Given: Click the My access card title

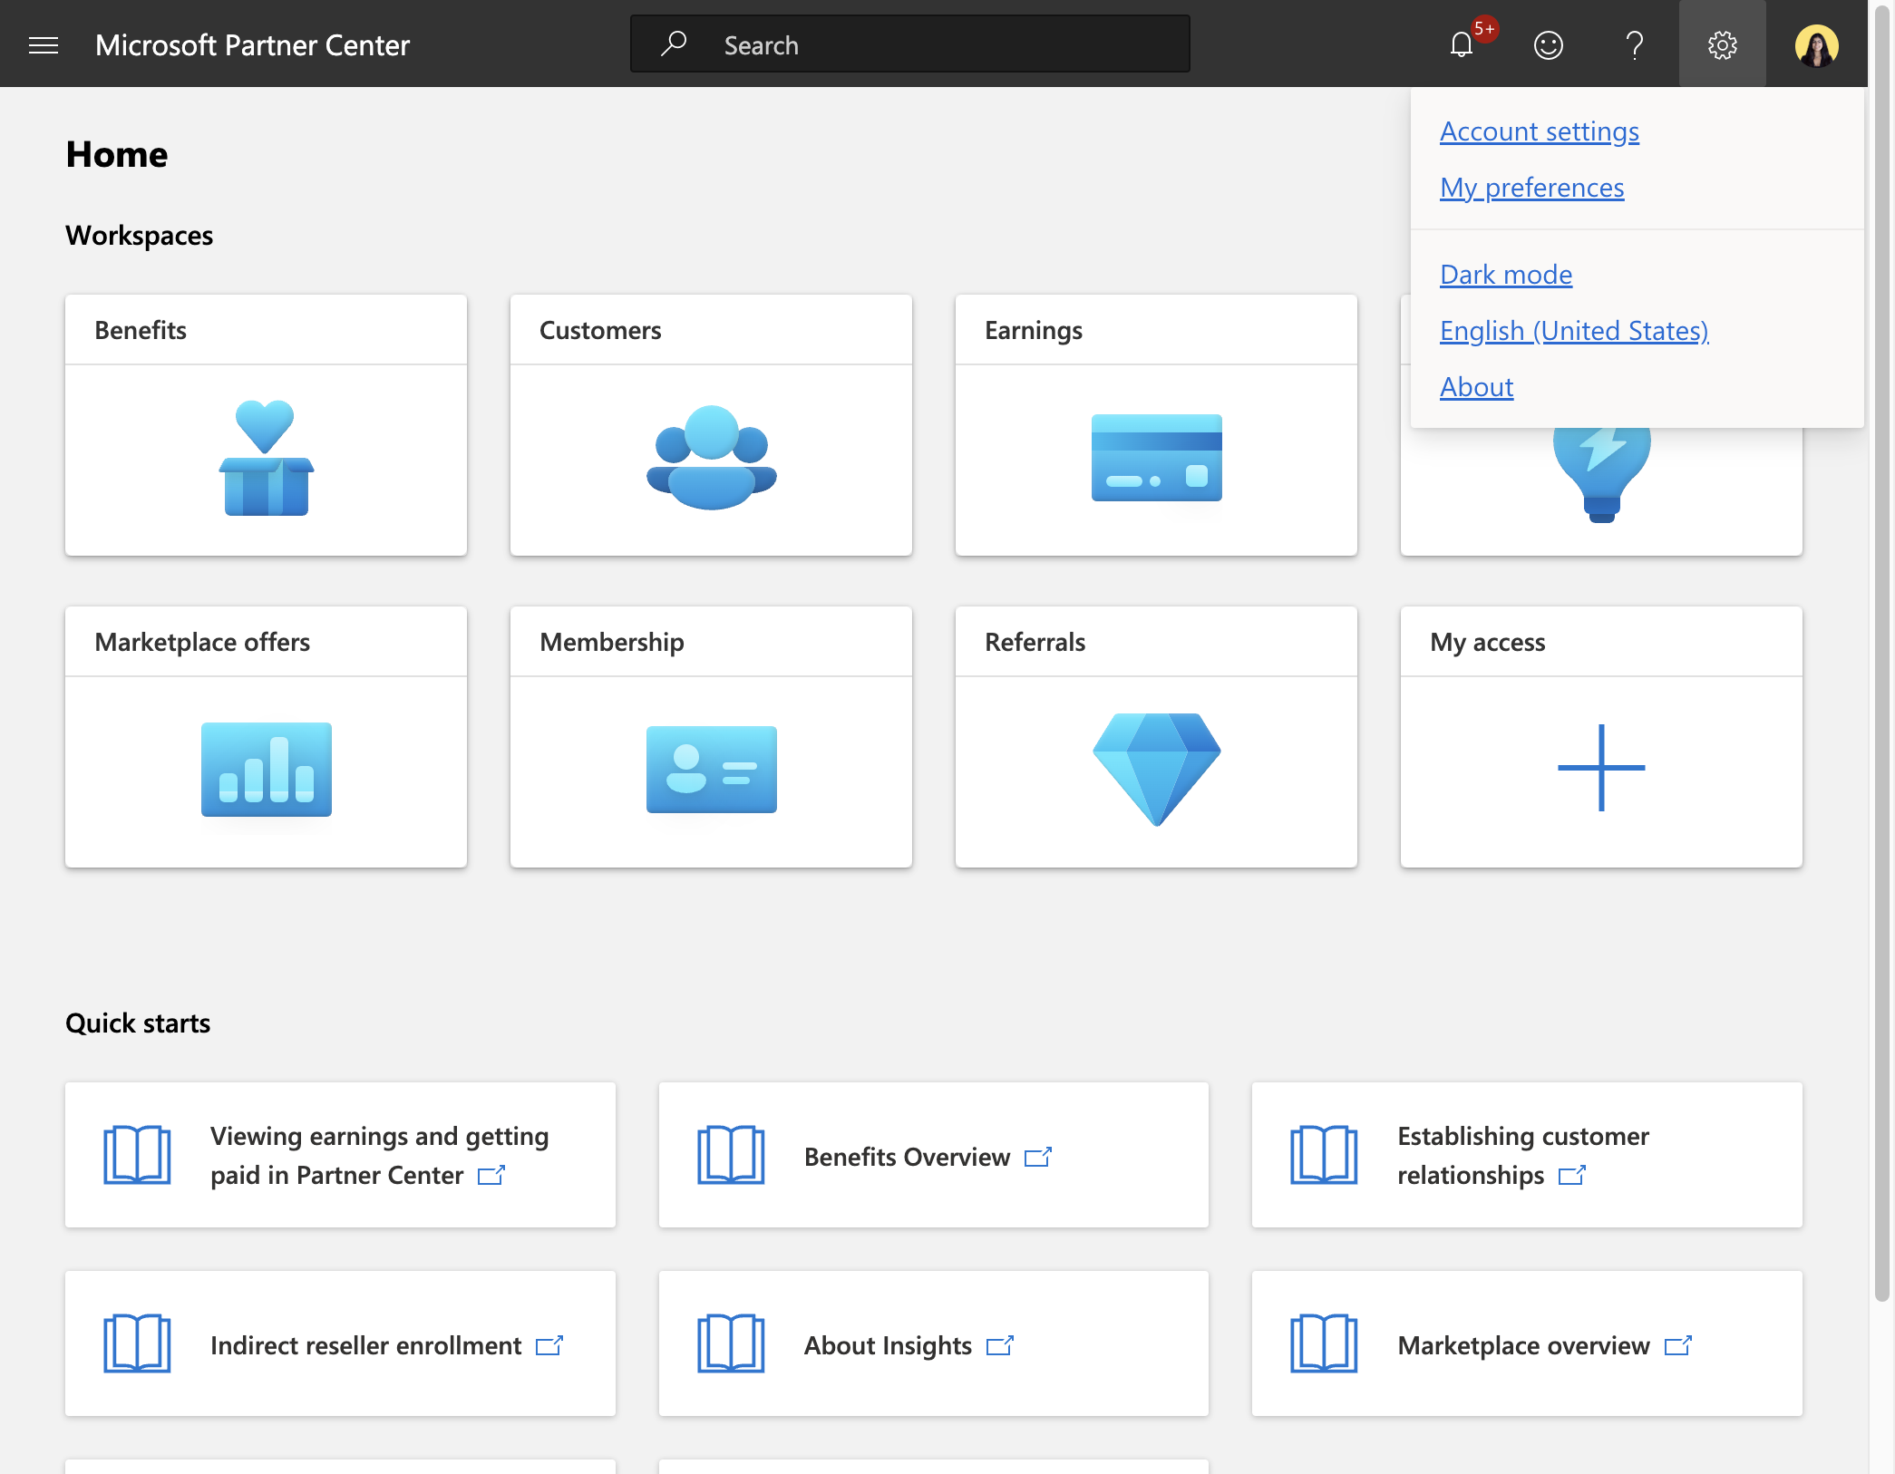Looking at the screenshot, I should tap(1488, 642).
